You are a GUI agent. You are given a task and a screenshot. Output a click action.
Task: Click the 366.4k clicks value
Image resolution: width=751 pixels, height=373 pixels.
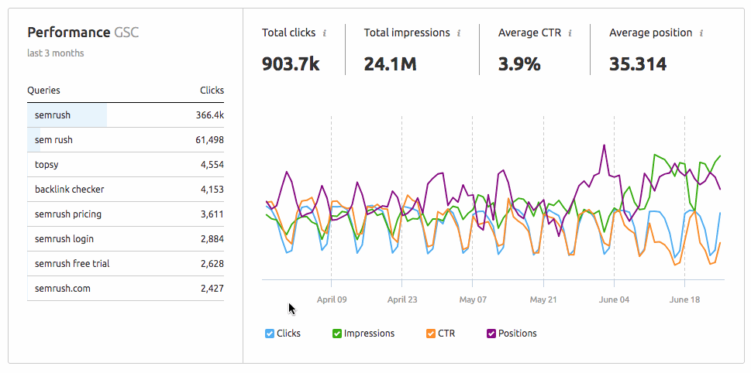(x=210, y=115)
